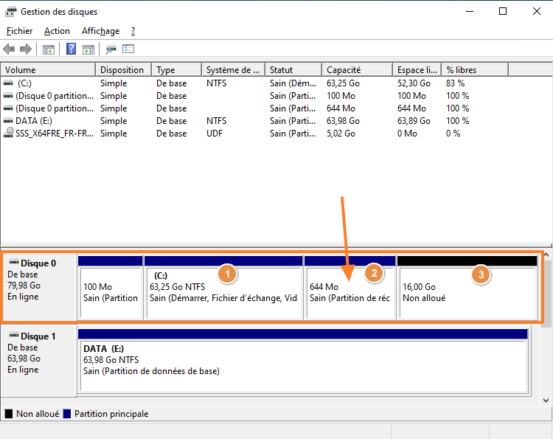Open the Fichier menu
Screen dimensions: 553x439
point(20,31)
